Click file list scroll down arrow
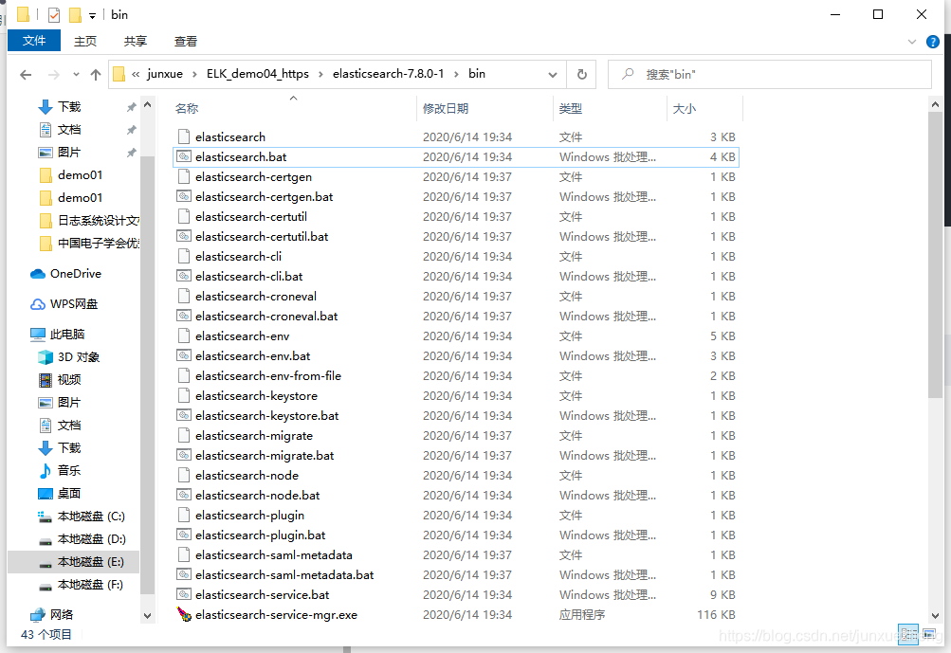 pos(935,615)
